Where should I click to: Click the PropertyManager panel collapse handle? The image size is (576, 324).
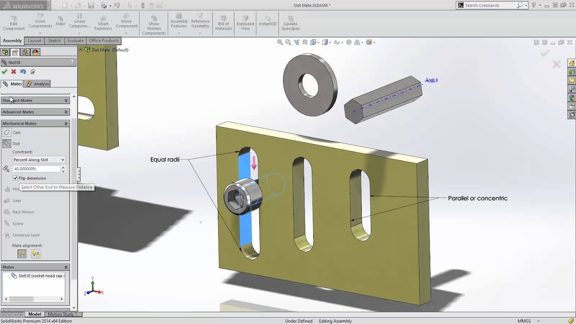pyautogui.click(x=79, y=174)
